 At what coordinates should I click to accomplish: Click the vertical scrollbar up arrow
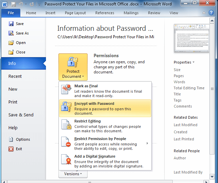coord(212,21)
